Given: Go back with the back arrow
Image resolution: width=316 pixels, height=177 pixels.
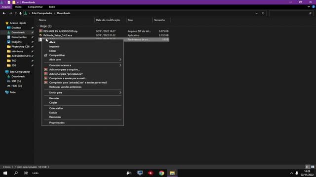Looking at the screenshot, I should (x=4, y=13).
